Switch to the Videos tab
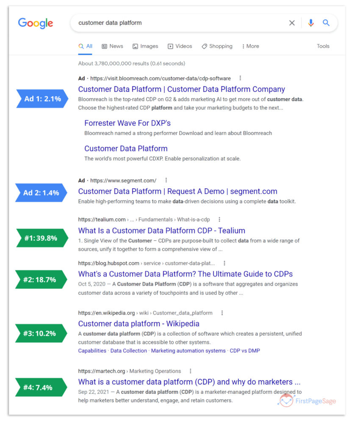Image resolution: width=352 pixels, height=423 pixels. coord(180,46)
